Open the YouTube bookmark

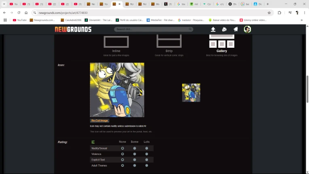19,20
